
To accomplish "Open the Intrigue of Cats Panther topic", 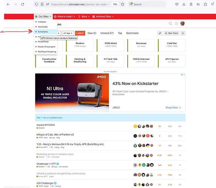I will tap(55, 135).
